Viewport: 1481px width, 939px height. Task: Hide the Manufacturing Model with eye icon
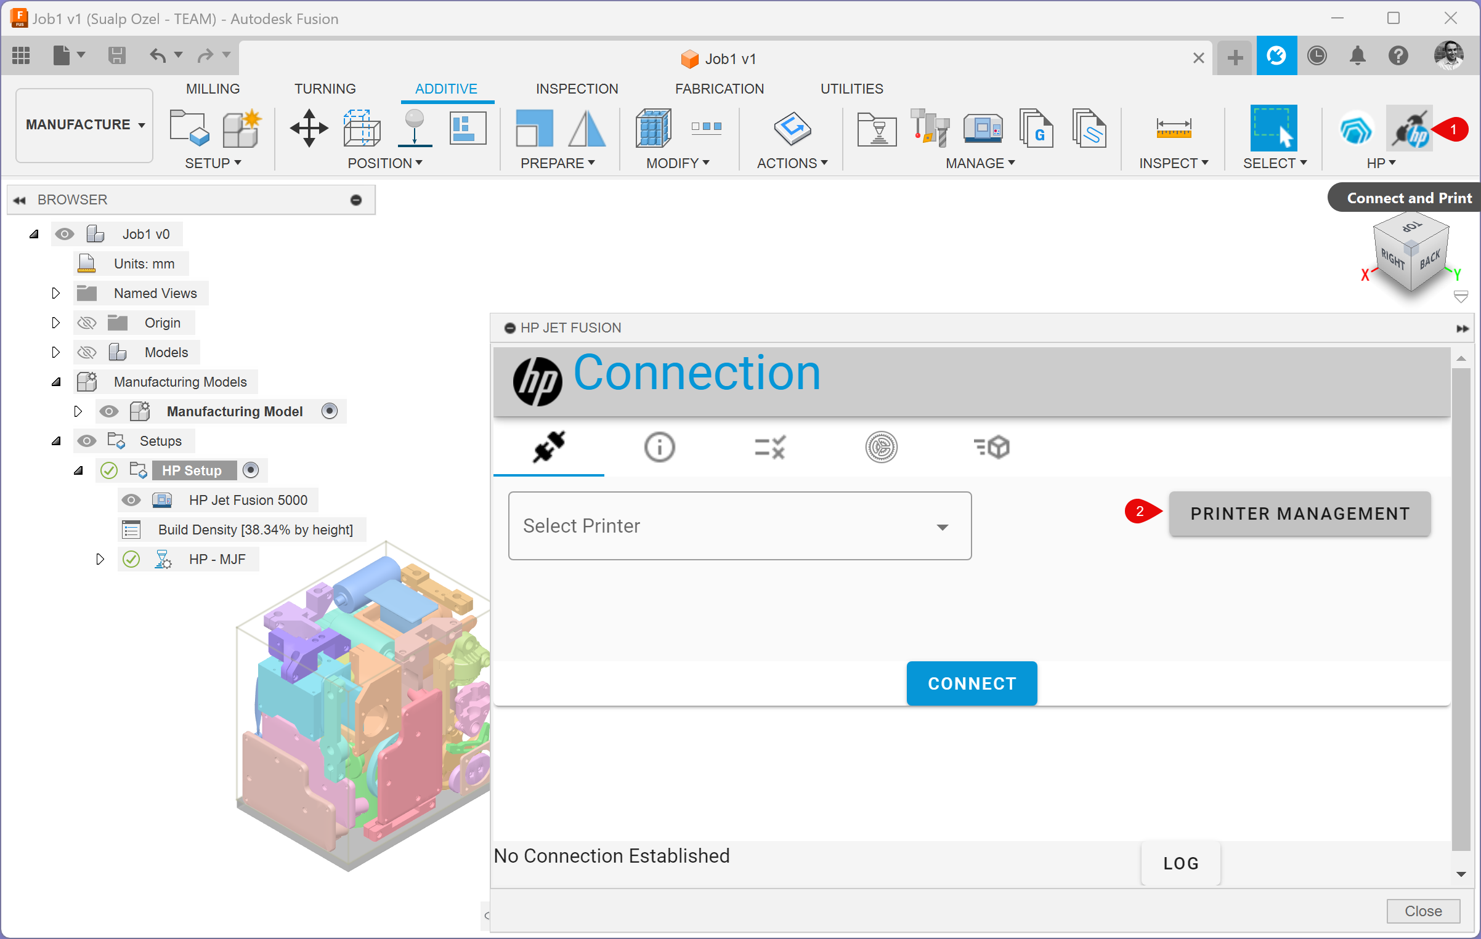point(109,411)
